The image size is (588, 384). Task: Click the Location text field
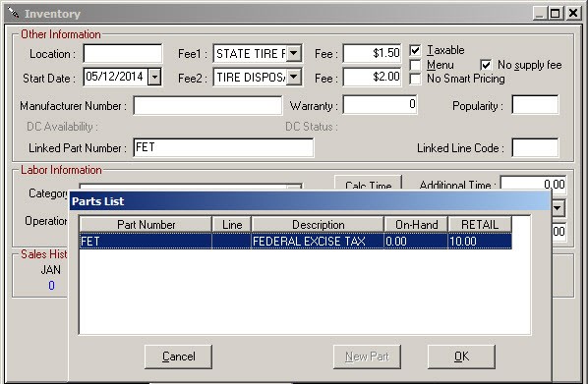[x=123, y=54]
